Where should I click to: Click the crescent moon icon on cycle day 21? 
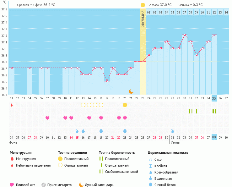click(131, 91)
